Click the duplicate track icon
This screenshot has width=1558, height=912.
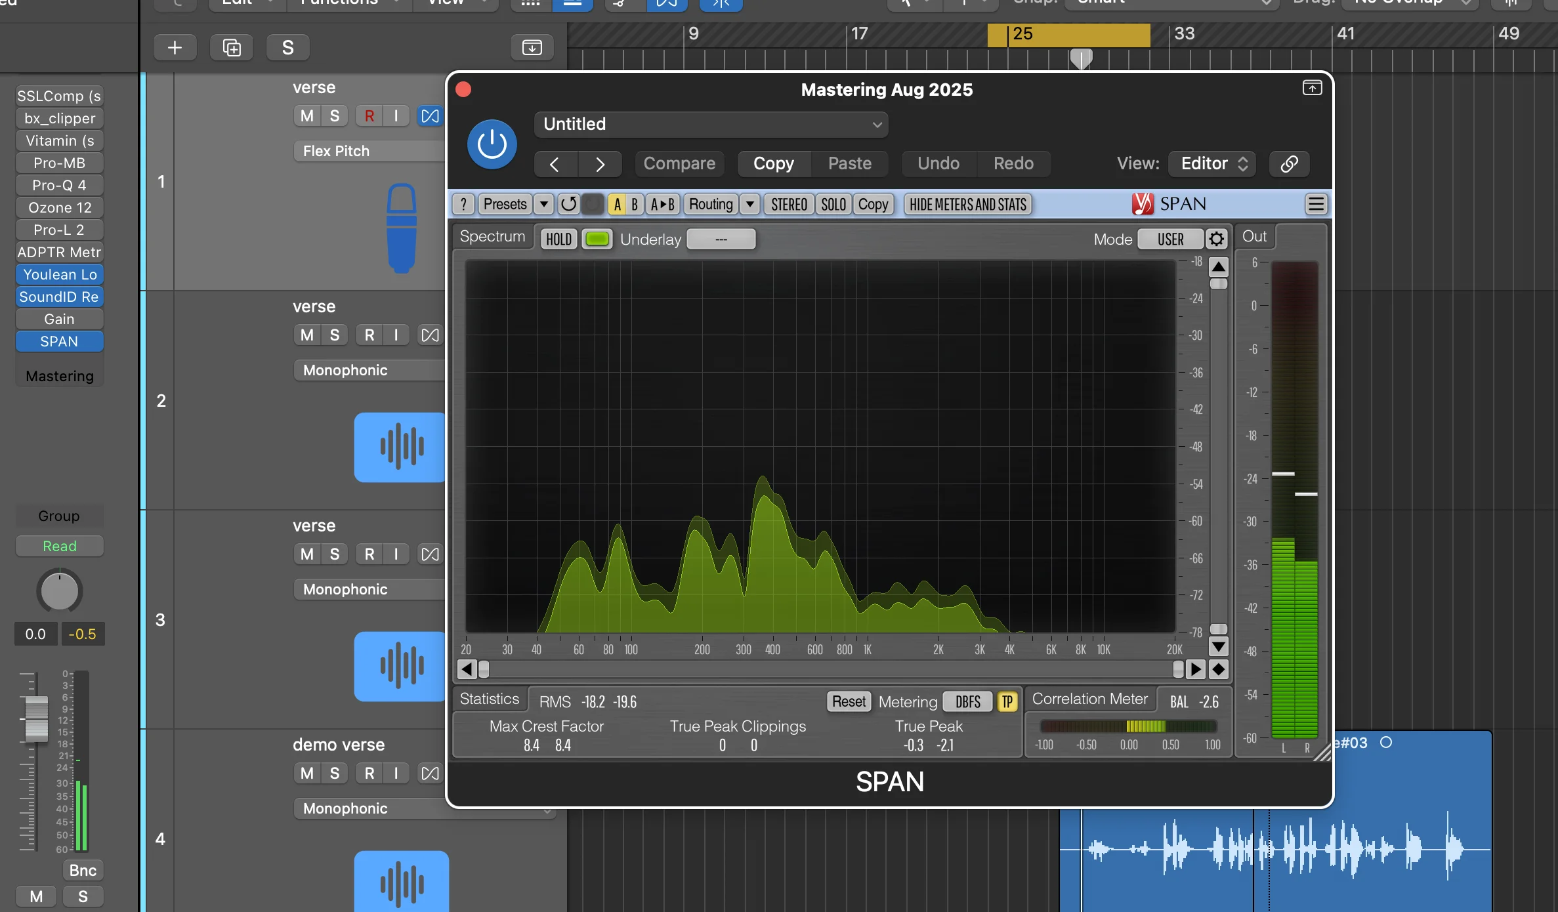[x=231, y=47]
